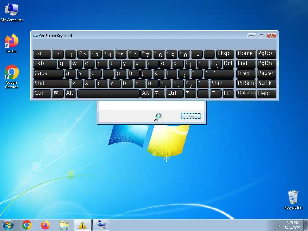The width and height of the screenshot is (308, 231).
Task: Open Chrome from the taskbar
Action: coord(27,225)
